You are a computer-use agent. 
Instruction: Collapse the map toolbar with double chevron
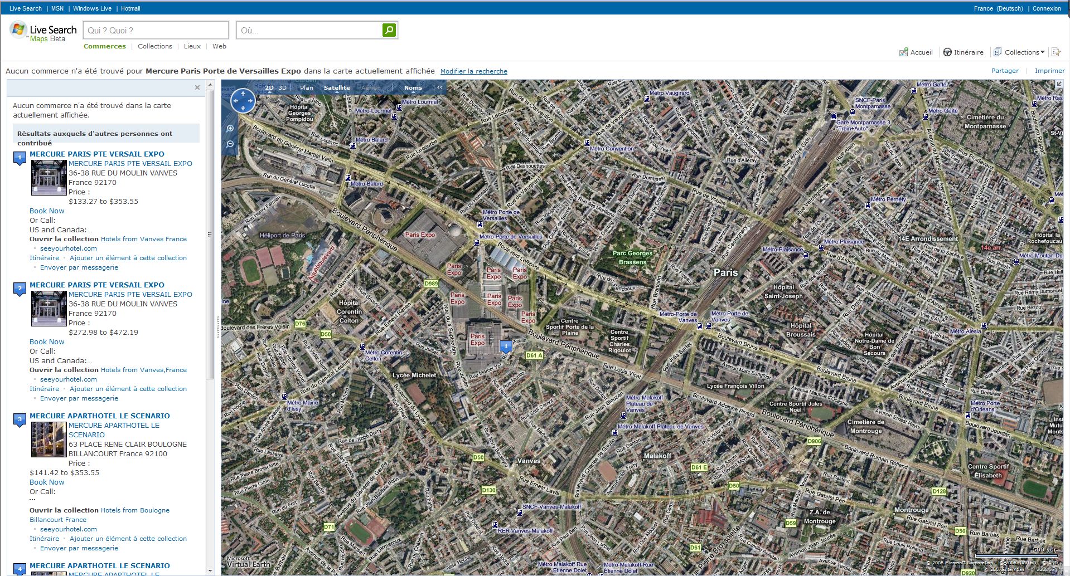point(439,87)
